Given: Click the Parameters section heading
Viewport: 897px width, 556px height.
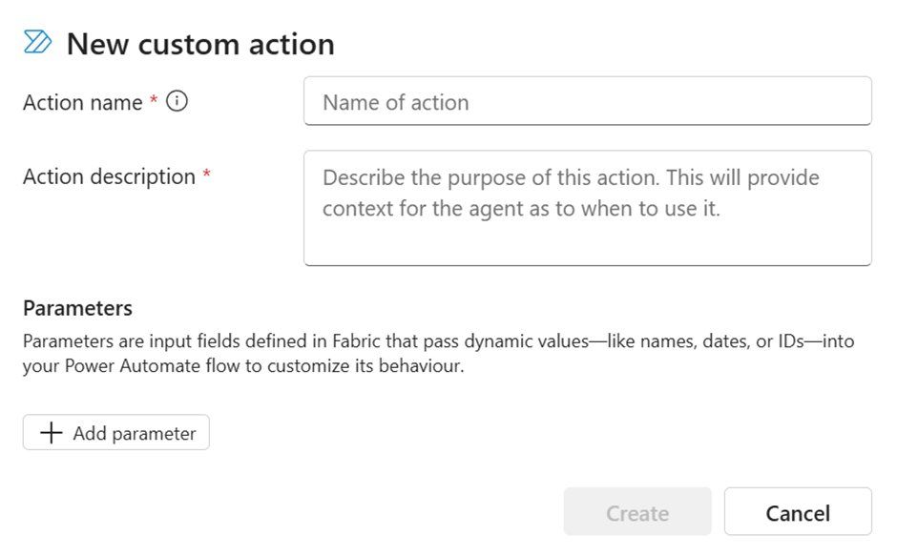Looking at the screenshot, I should (77, 308).
